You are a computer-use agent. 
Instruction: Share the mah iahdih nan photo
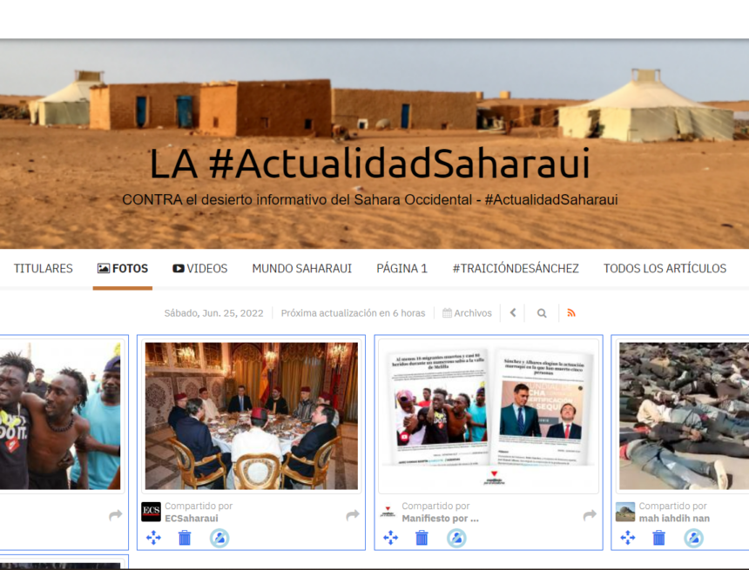[x=745, y=513]
